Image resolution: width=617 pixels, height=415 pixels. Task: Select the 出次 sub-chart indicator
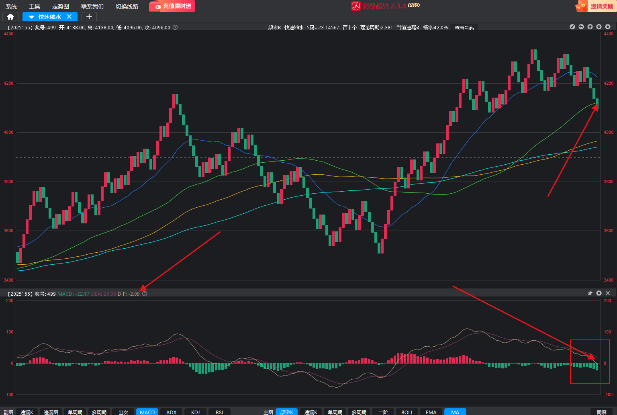[123, 412]
